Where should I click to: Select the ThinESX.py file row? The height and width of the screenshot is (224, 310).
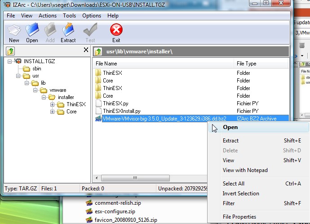(x=191, y=103)
